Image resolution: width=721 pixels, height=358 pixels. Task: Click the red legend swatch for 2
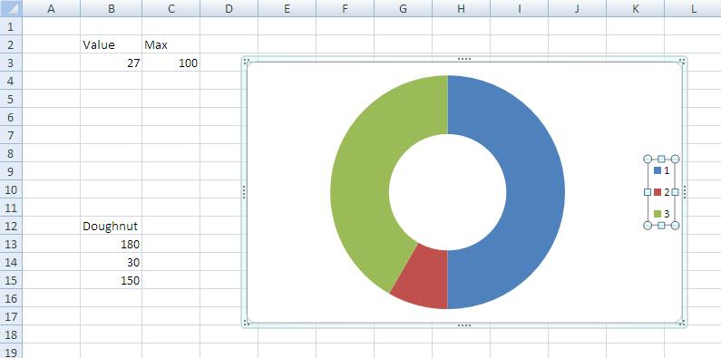tap(658, 192)
